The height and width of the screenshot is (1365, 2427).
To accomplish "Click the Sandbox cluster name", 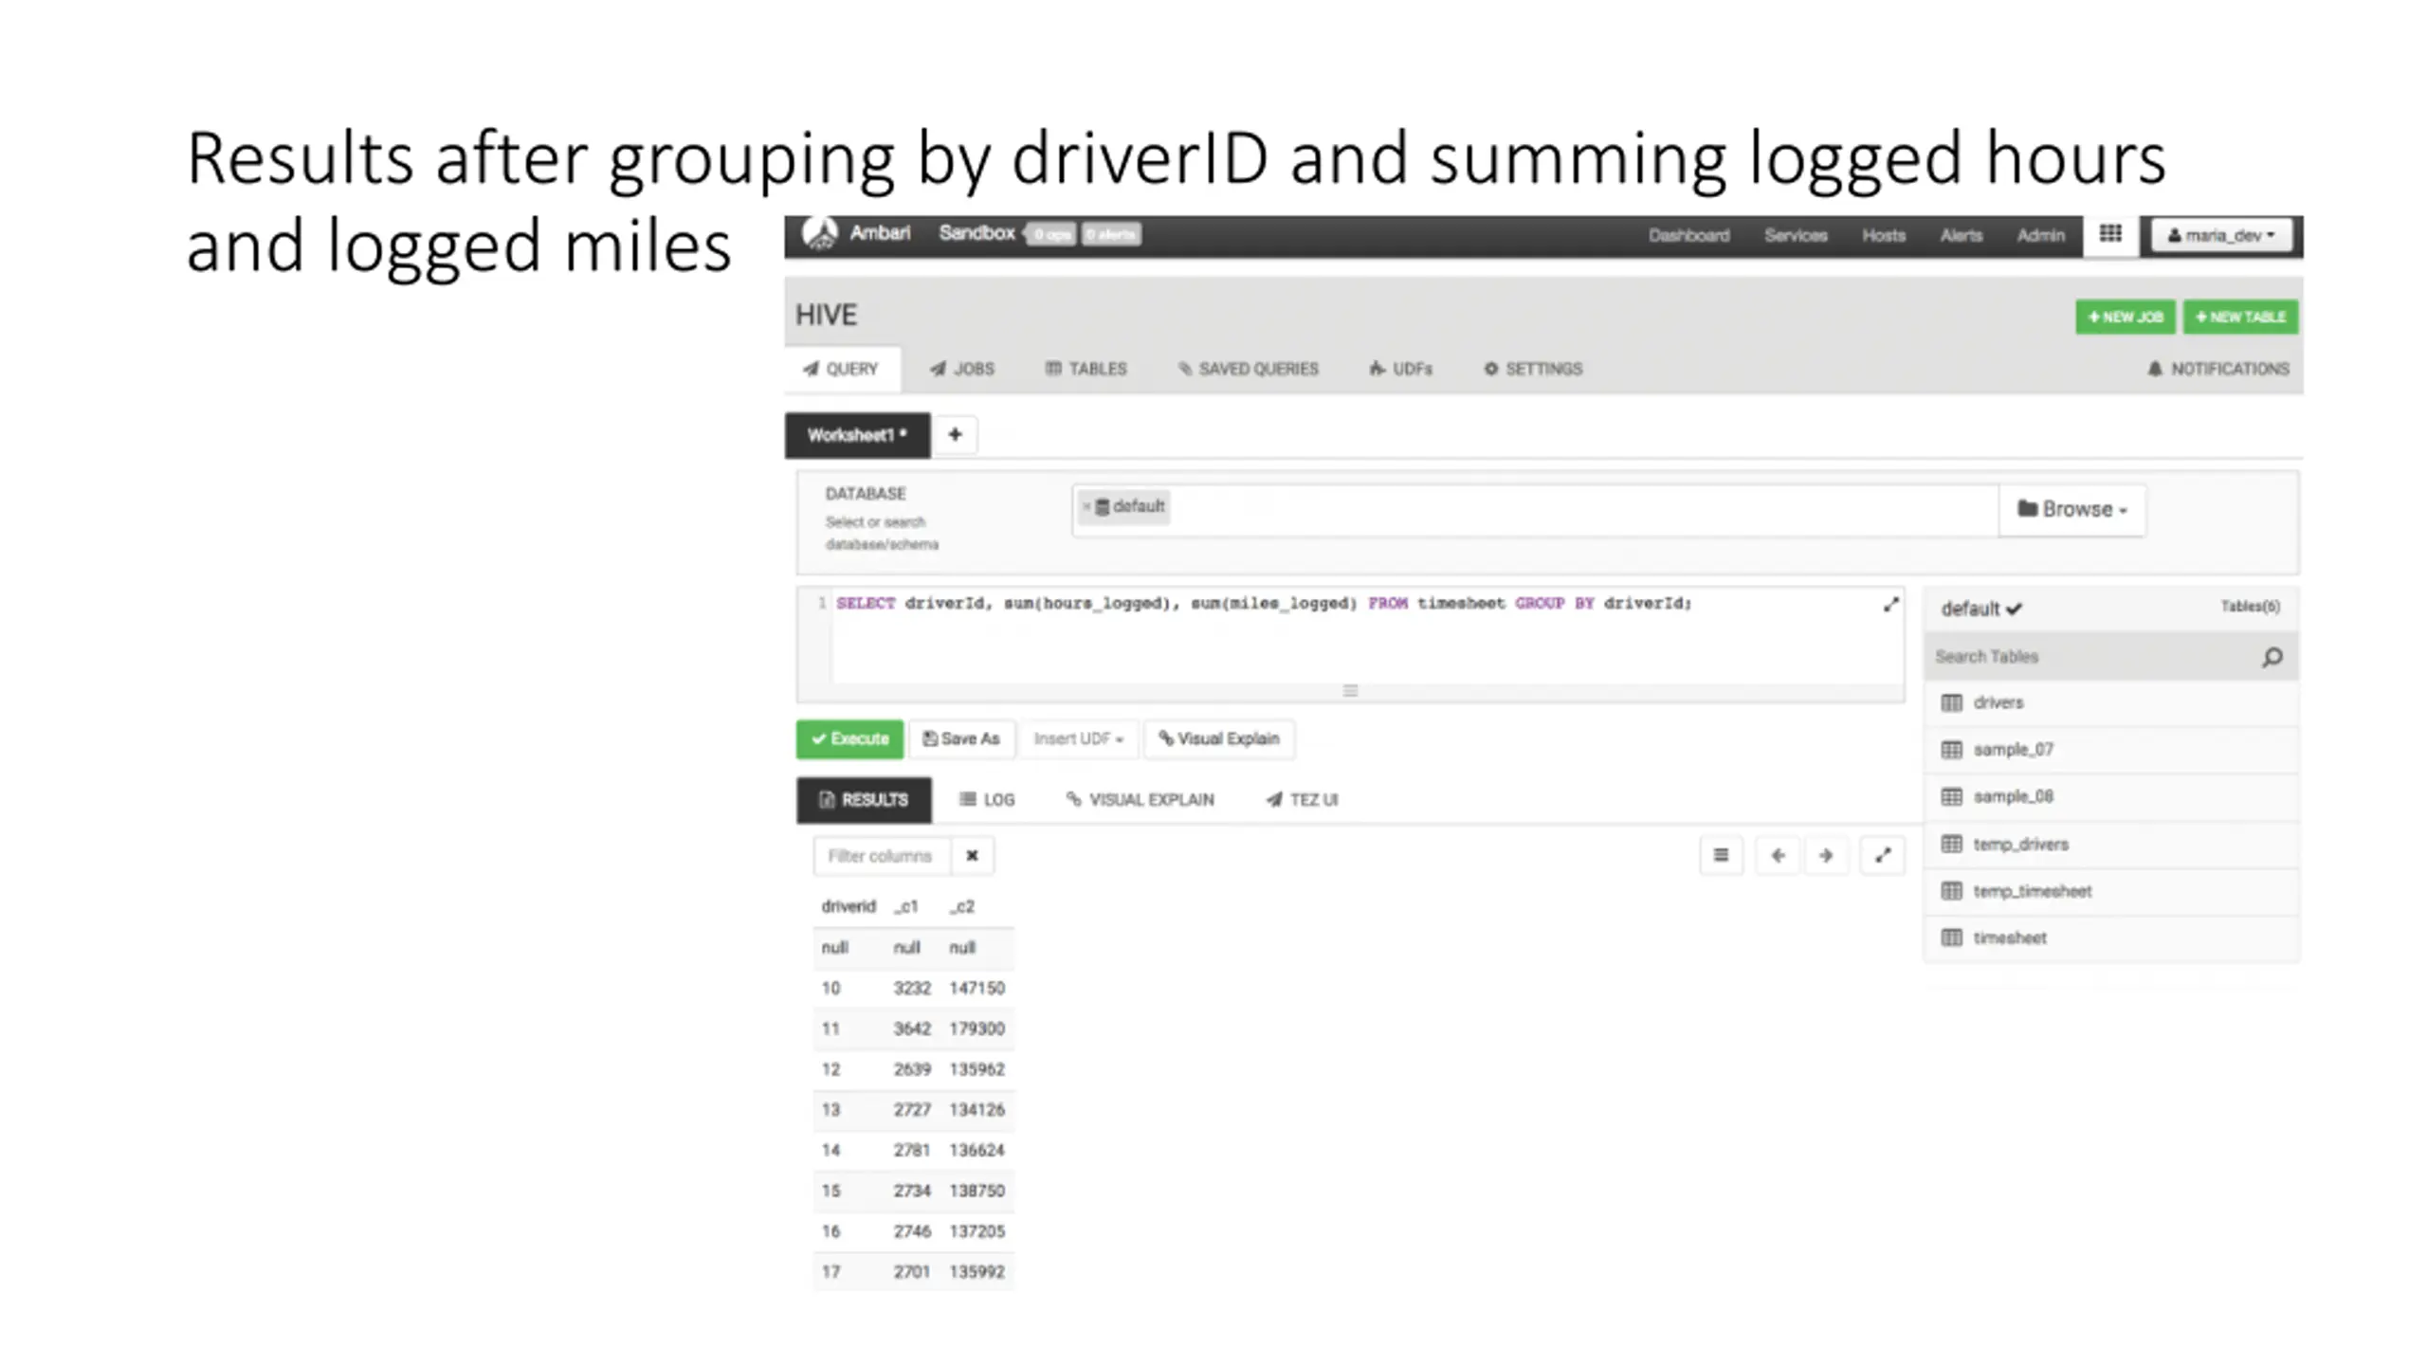I will (x=976, y=233).
